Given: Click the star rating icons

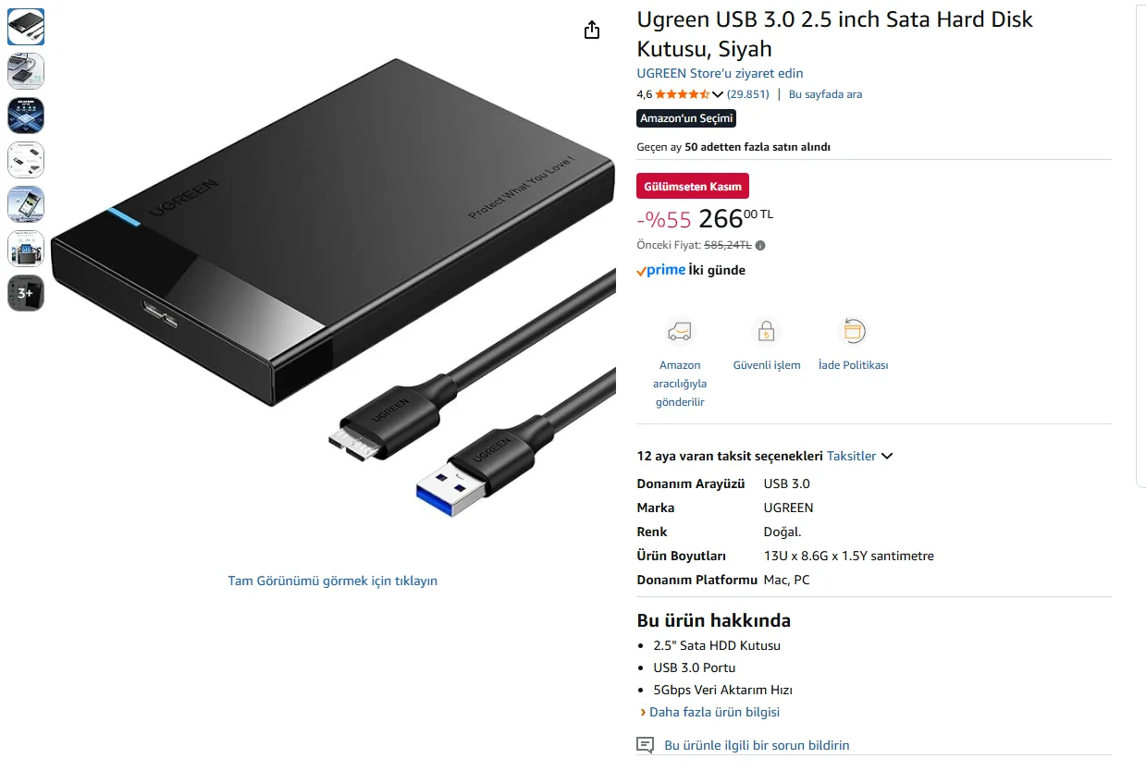Looking at the screenshot, I should click(683, 94).
